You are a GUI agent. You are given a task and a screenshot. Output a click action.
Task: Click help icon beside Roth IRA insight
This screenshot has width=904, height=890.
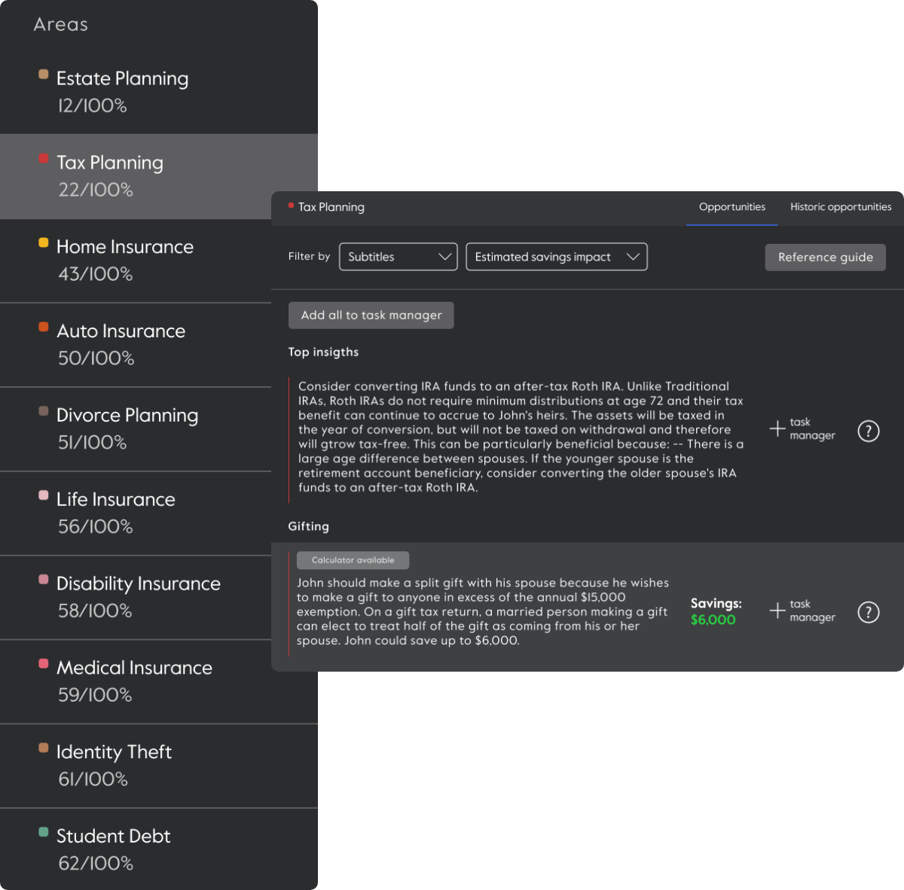tap(868, 431)
